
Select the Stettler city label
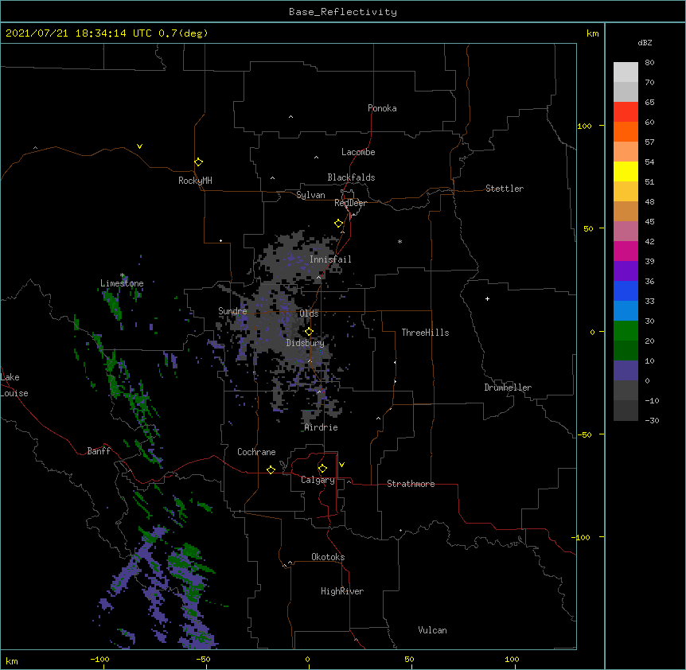[x=505, y=189]
